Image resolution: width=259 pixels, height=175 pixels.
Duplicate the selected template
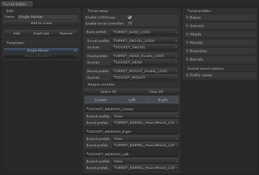point(41,33)
